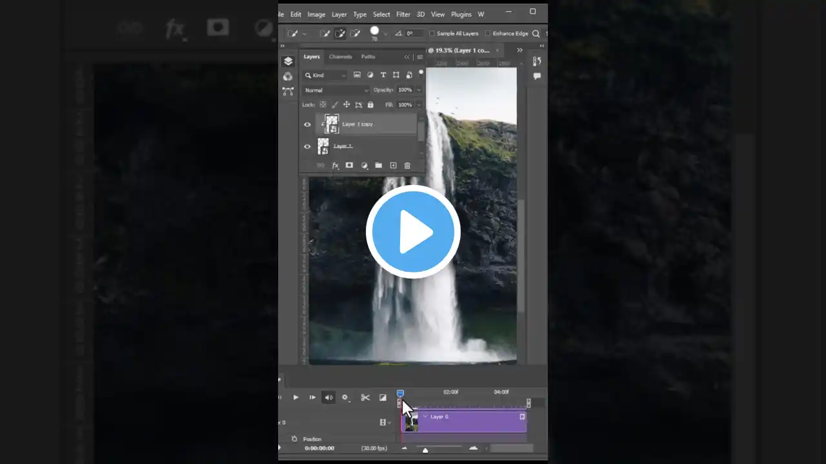Image resolution: width=826 pixels, height=464 pixels.
Task: Open the Opacity dropdown arrow
Action: point(419,90)
